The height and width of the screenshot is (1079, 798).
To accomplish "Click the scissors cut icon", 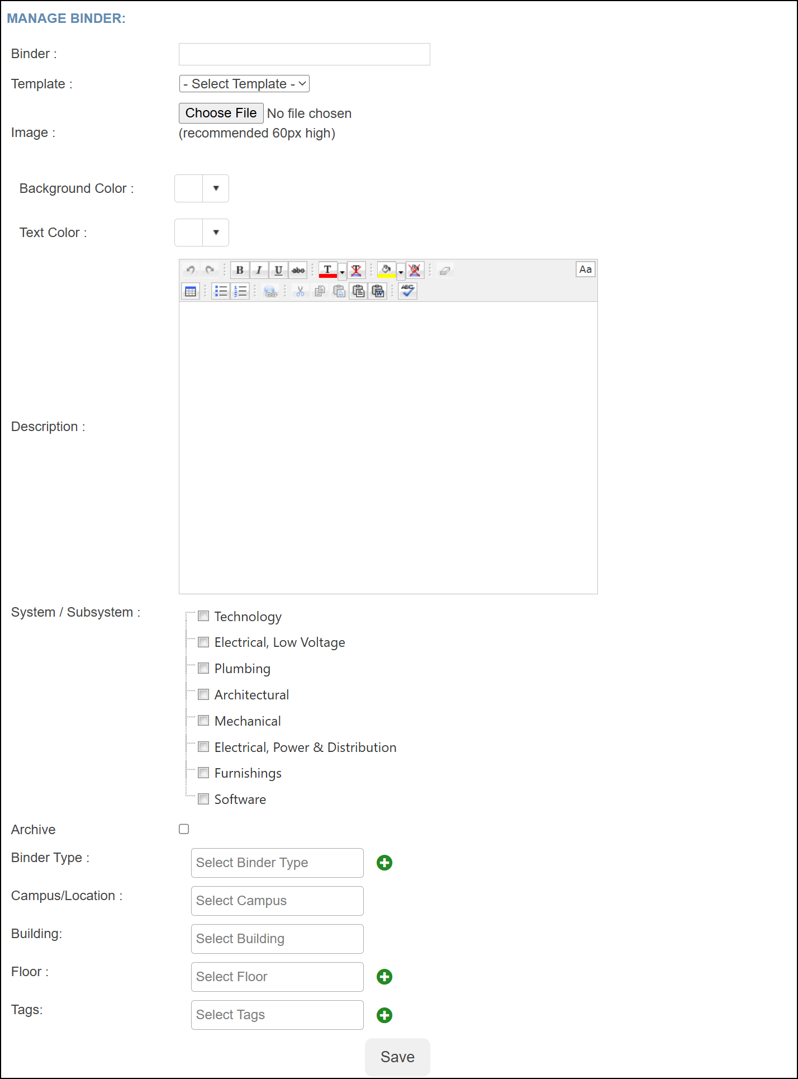I will 300,291.
